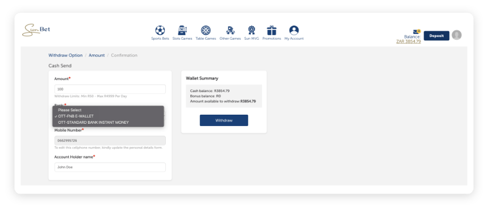This screenshot has height=210, width=488.
Task: Click the Deposit button
Action: (x=436, y=36)
